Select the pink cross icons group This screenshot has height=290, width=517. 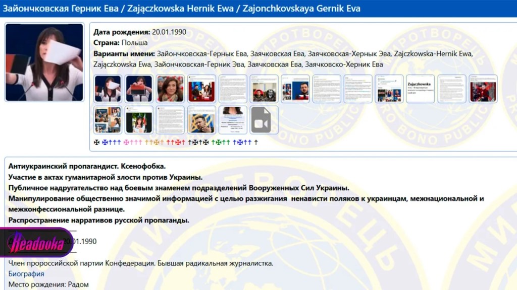point(133,142)
